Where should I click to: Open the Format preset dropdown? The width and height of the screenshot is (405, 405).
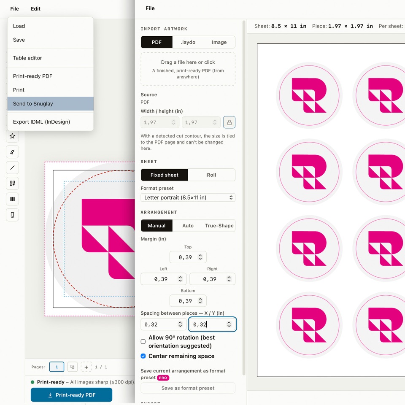click(188, 197)
